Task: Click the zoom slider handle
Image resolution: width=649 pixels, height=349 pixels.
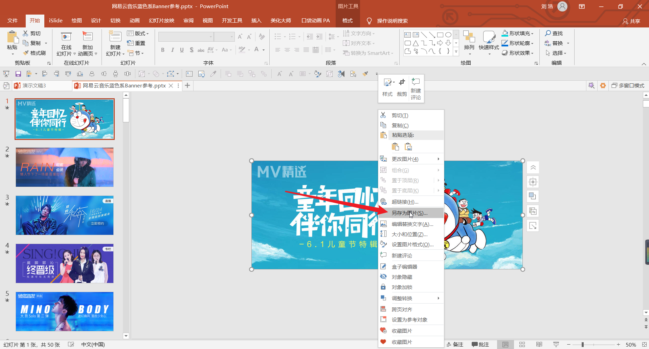Action: (x=582, y=345)
